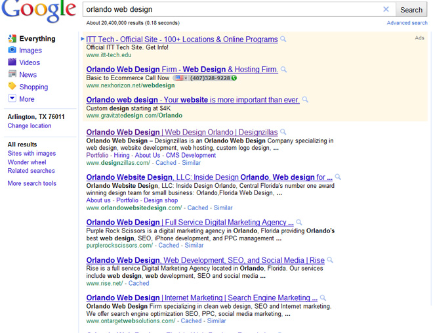Screen dimensions: 433x333
Task: Open Cached link for orlandowebsitedesign.com
Action: point(197,208)
